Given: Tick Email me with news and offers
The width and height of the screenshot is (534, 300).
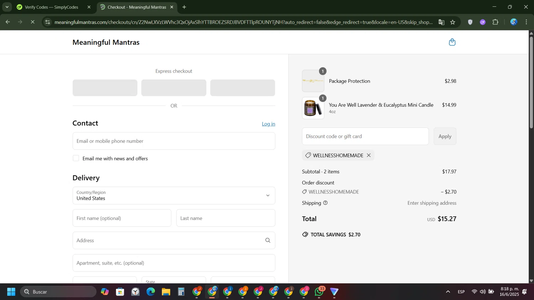Looking at the screenshot, I should coord(76,159).
